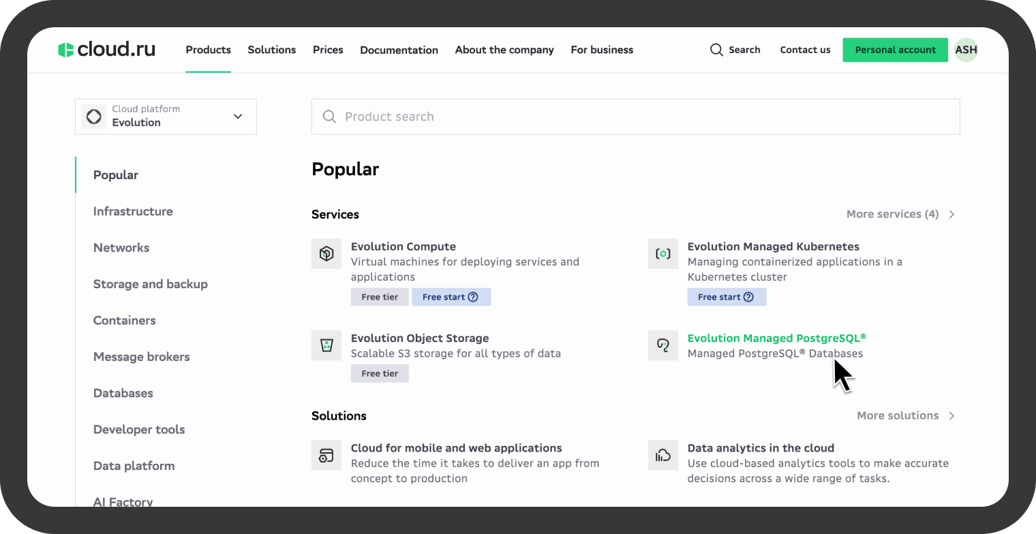Image resolution: width=1036 pixels, height=534 pixels.
Task: Select the Data platform category
Action: click(134, 467)
